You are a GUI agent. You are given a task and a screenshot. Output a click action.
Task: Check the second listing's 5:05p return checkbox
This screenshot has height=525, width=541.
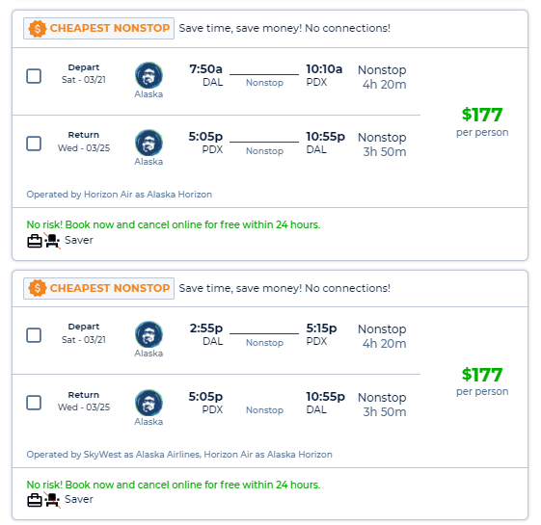pyautogui.click(x=34, y=403)
